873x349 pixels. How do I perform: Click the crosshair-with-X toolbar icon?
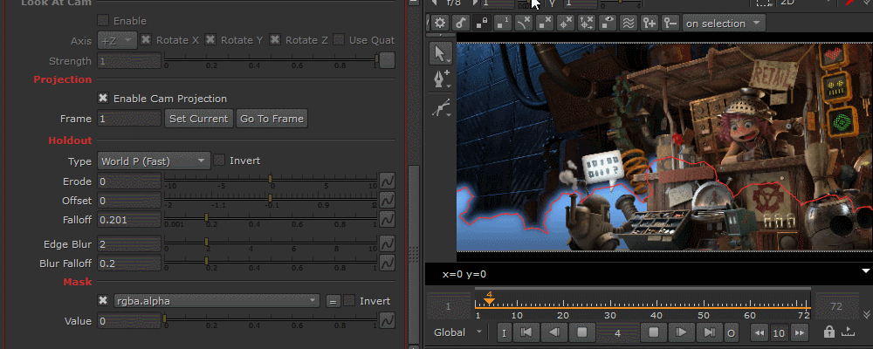566,23
